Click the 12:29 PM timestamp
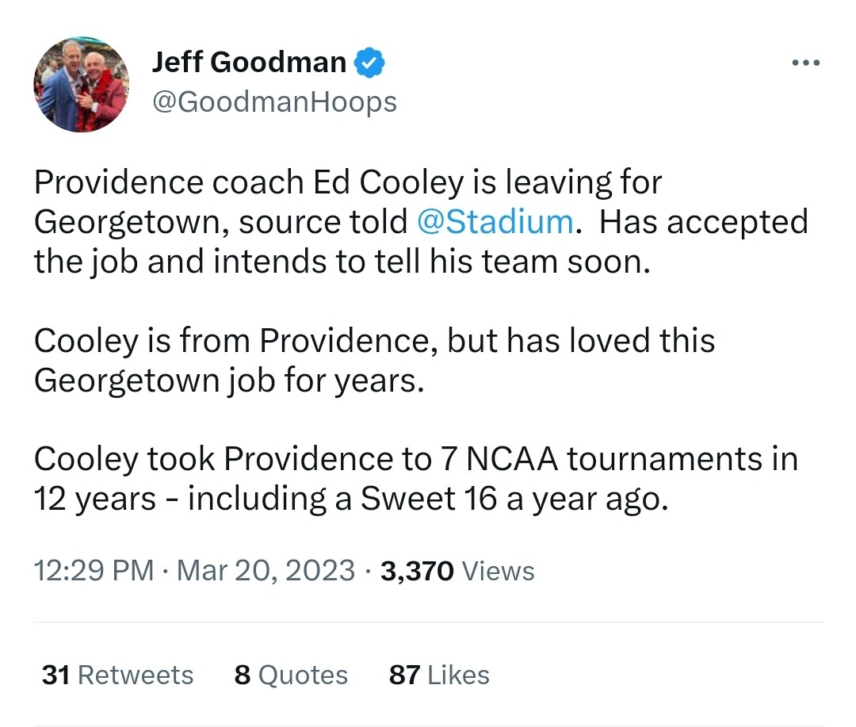856x727 pixels. (94, 571)
